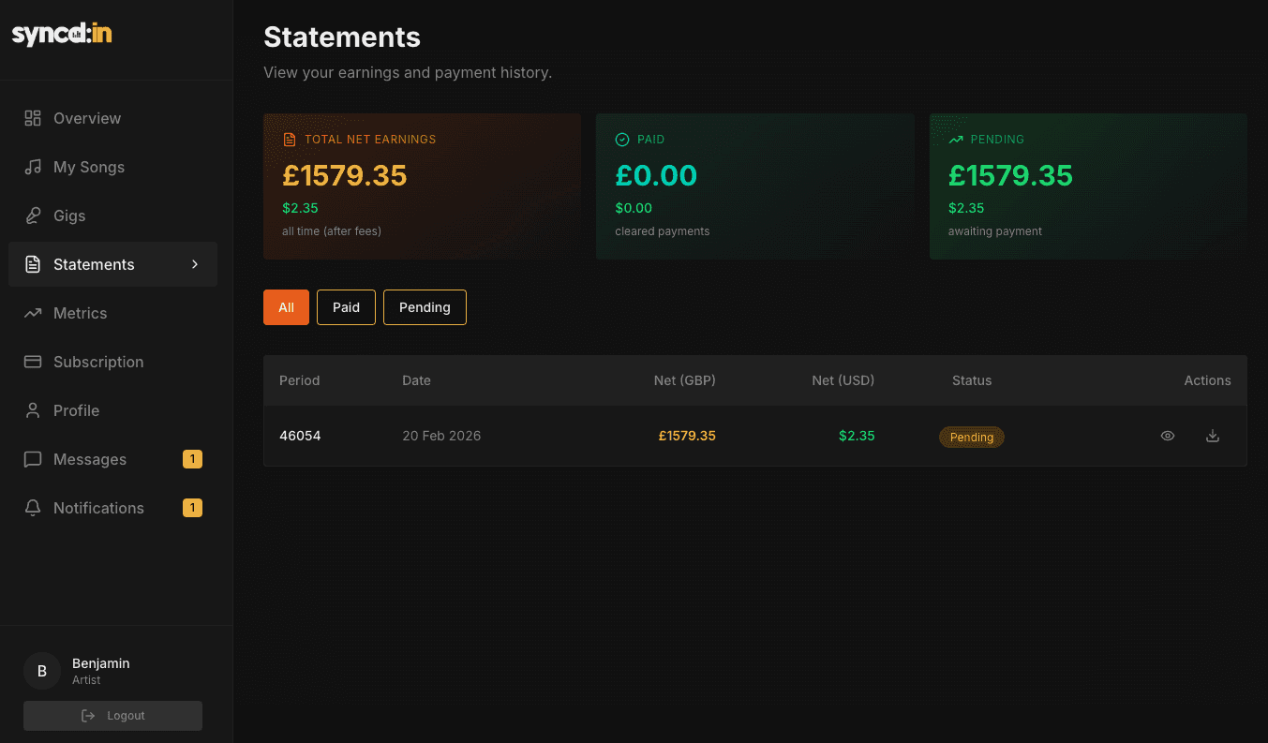
Task: Click the £1579.35 table cell
Action: click(x=687, y=436)
